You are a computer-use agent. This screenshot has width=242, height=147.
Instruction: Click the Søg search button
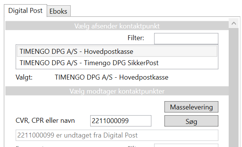(191, 121)
